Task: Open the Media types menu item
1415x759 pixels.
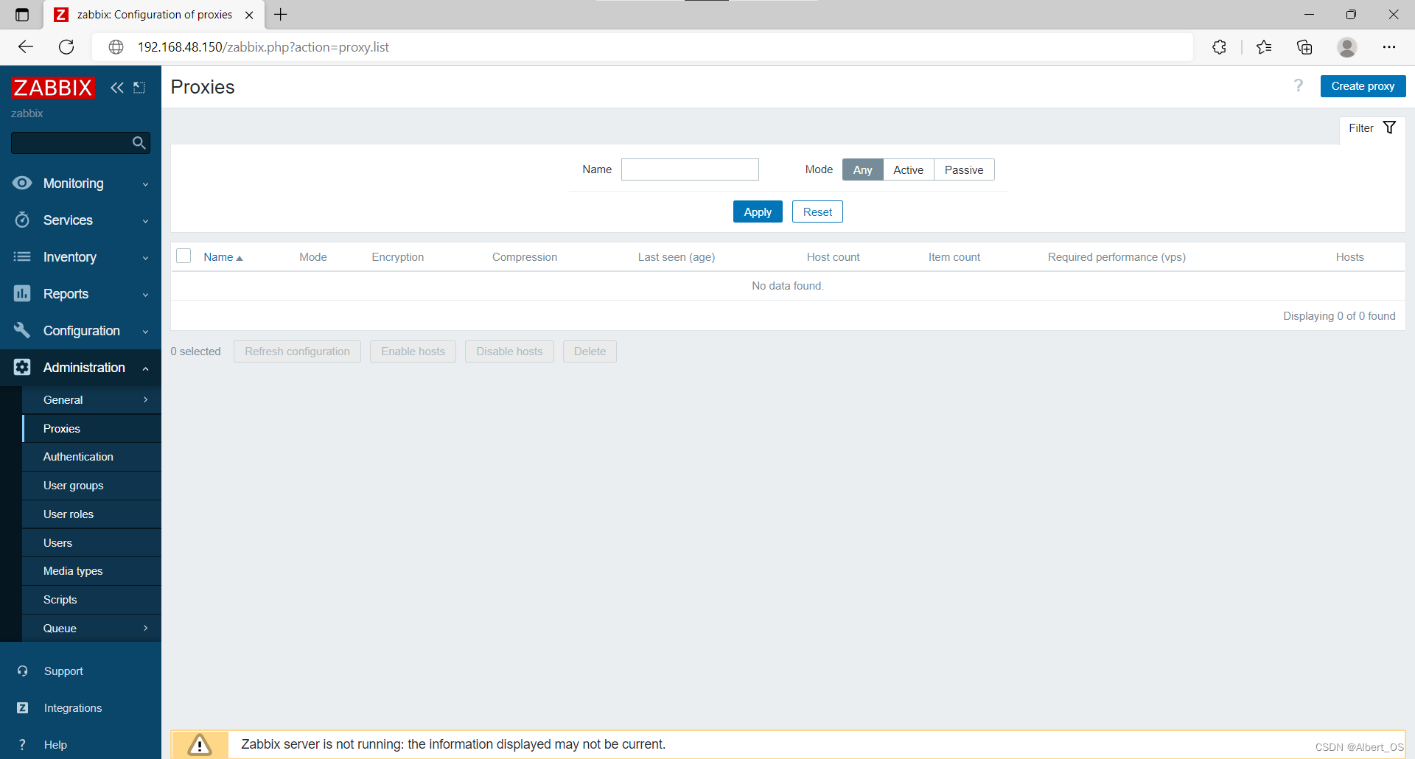Action: (x=91, y=571)
